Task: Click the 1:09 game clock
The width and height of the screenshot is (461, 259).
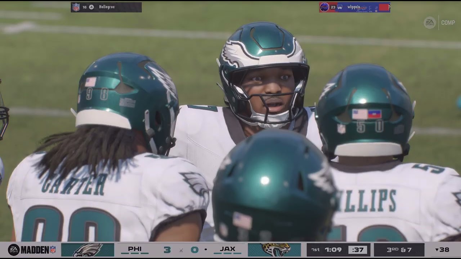Action: coord(333,250)
